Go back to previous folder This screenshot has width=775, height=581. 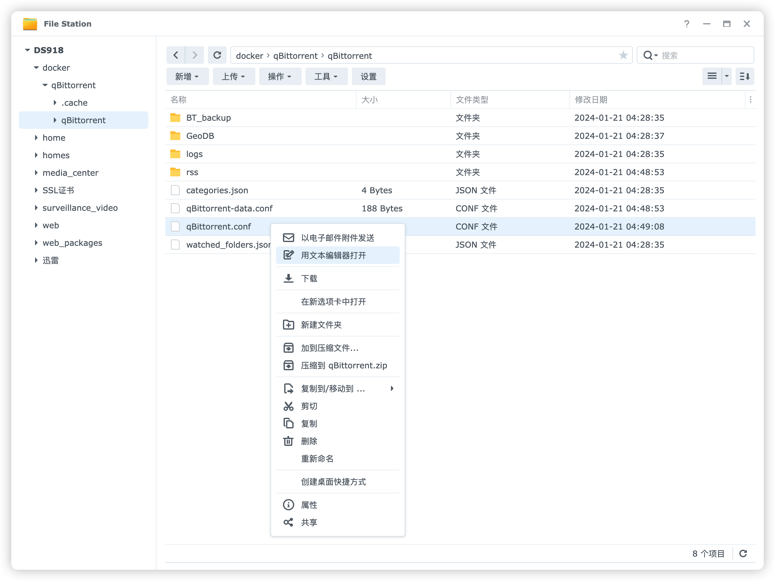(176, 55)
